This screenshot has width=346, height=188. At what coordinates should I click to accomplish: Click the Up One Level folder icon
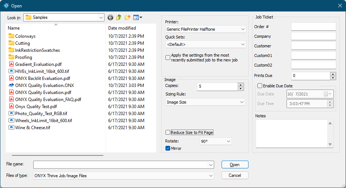[119, 17]
